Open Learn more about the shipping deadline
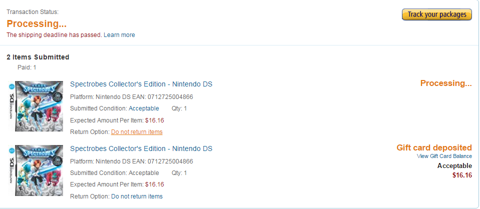This screenshot has height=209, width=480. coord(119,35)
